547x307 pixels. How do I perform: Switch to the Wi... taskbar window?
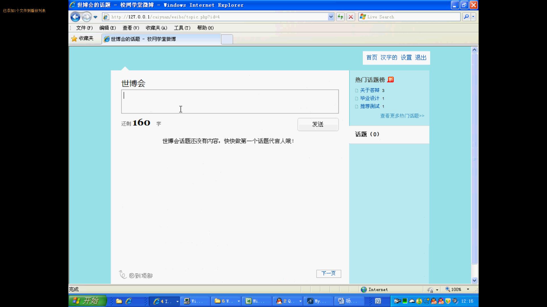pyautogui.click(x=195, y=301)
